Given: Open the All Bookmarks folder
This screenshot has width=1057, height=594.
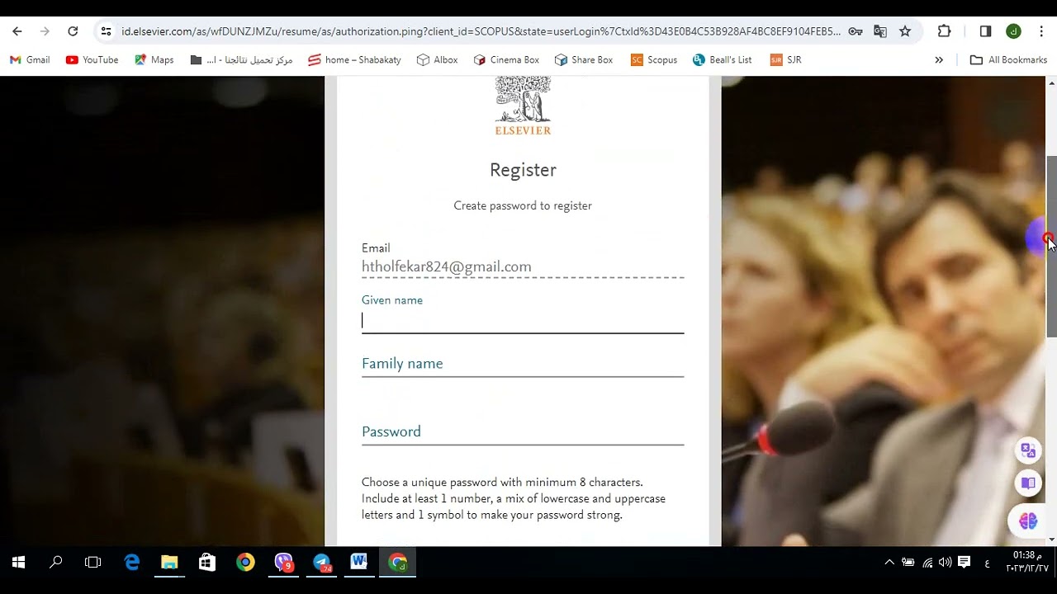Looking at the screenshot, I should (1008, 59).
